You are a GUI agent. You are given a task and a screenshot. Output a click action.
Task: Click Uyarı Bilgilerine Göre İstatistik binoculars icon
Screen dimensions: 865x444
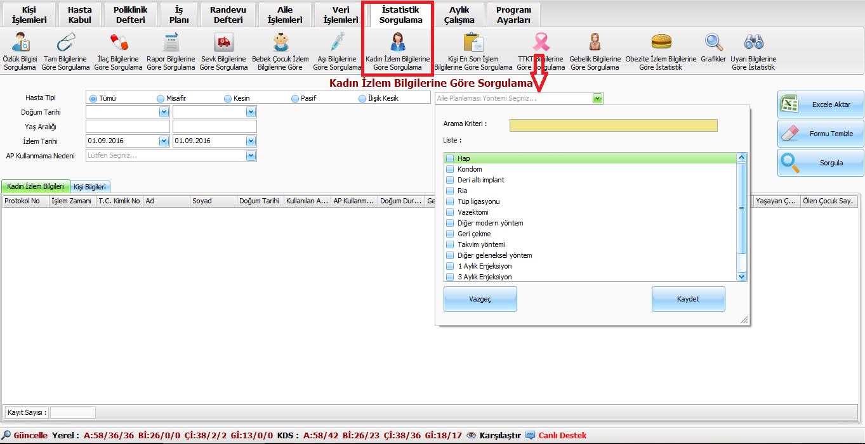pos(753,43)
